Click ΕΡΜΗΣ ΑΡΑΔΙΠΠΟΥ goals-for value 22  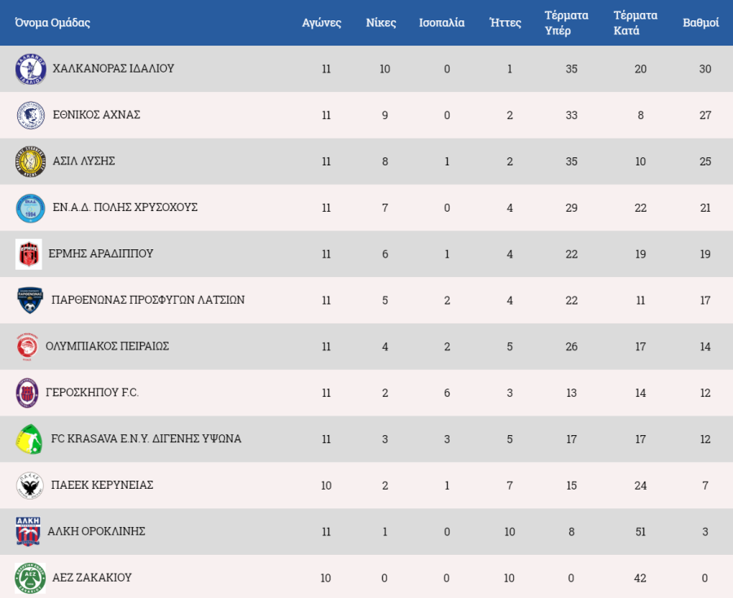(x=571, y=254)
